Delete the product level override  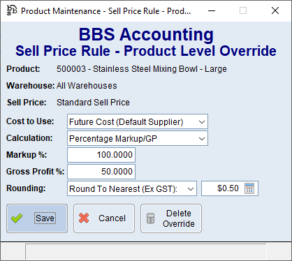click(x=171, y=218)
